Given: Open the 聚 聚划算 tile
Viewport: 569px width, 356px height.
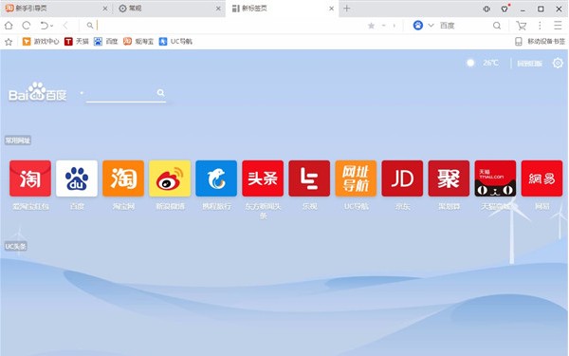Looking at the screenshot, I should (449, 178).
